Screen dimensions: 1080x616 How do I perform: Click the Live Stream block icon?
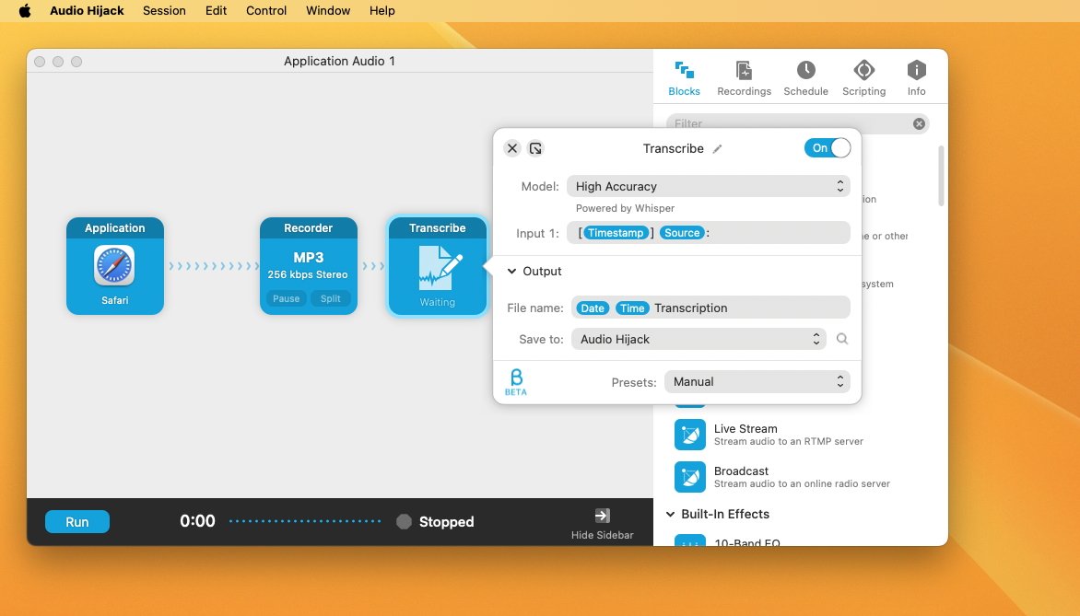[x=689, y=435]
